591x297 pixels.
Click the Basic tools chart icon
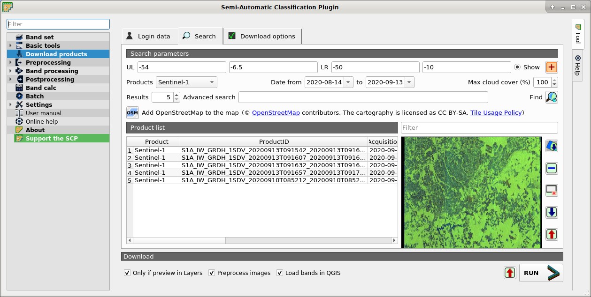pos(19,45)
